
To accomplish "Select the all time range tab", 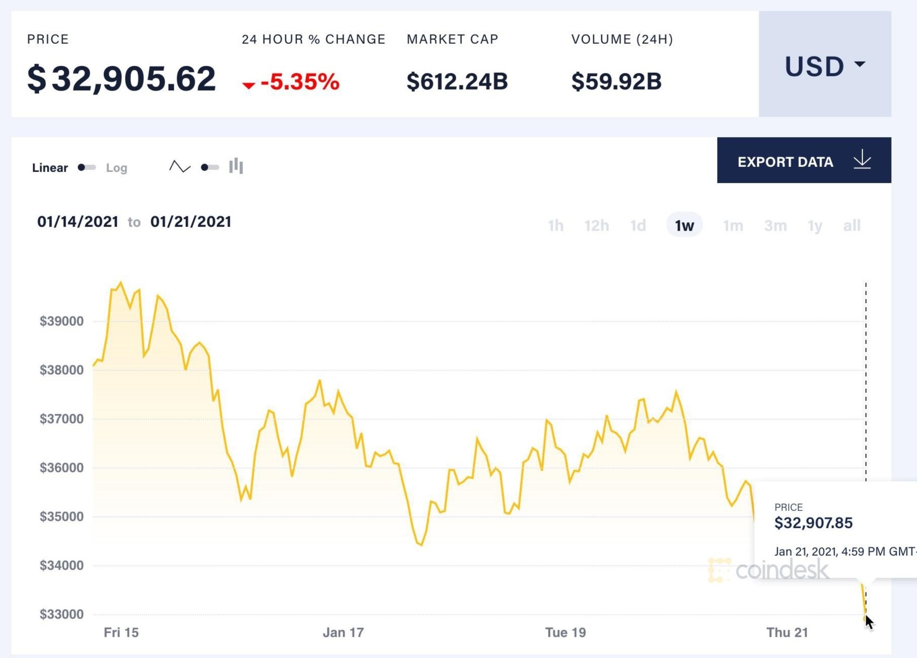I will (852, 225).
